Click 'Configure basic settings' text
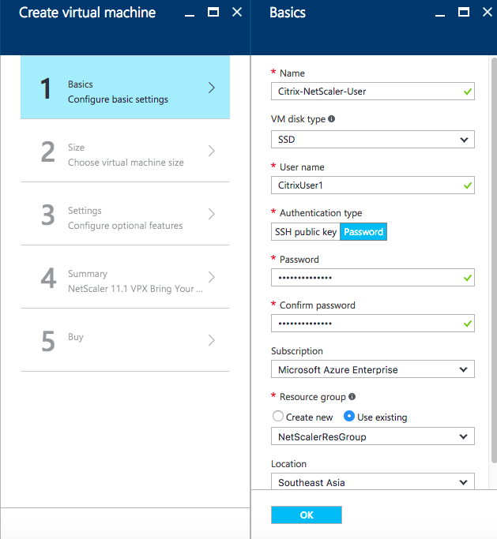497x539 pixels. pyautogui.click(x=118, y=99)
